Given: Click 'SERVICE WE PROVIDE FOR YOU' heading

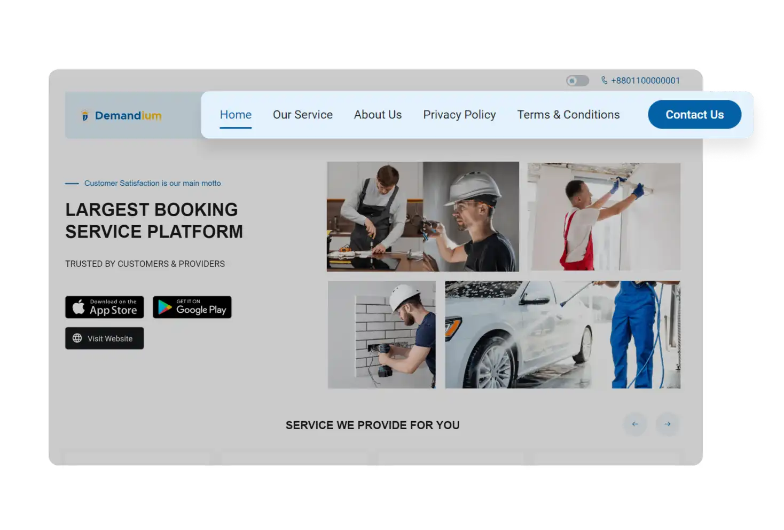Looking at the screenshot, I should [x=373, y=425].
